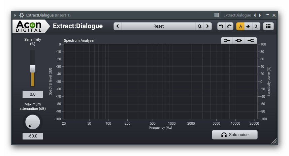Screen dimensions: 289x156
Task: Minimize the plugin window
Action: click(x=267, y=15)
